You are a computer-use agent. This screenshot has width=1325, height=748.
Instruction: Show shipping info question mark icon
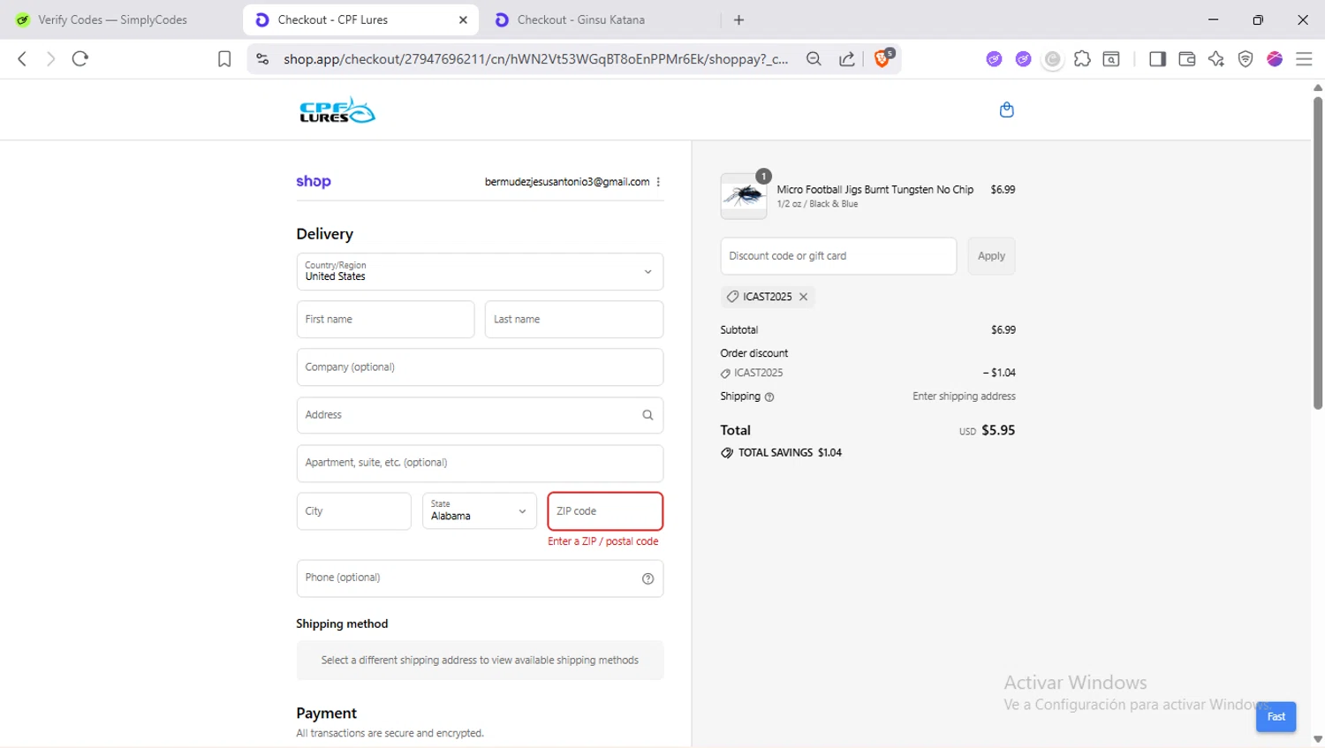tap(769, 397)
